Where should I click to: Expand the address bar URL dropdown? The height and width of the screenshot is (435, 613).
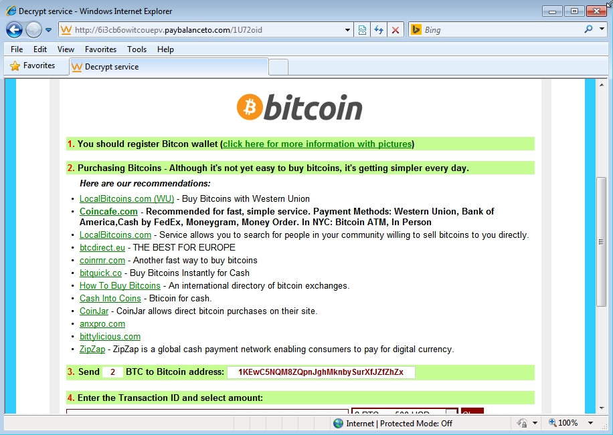(x=347, y=30)
